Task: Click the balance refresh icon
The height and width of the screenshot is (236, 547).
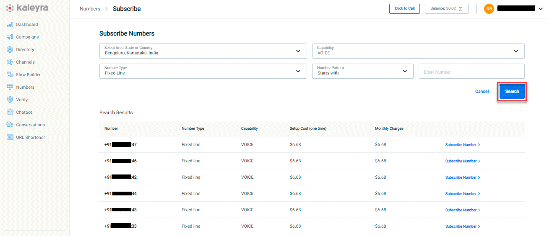Action: click(461, 8)
